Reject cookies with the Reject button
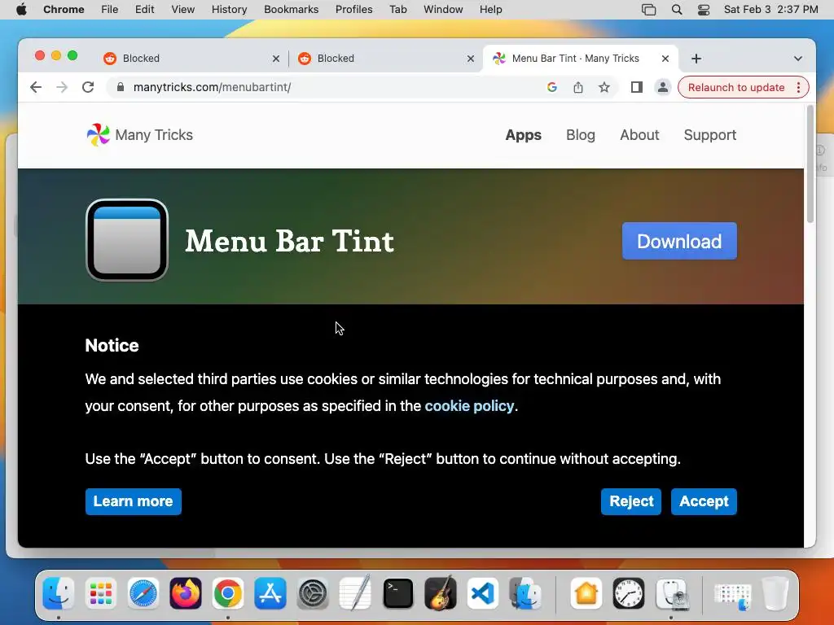The height and width of the screenshot is (625, 834). (x=631, y=501)
